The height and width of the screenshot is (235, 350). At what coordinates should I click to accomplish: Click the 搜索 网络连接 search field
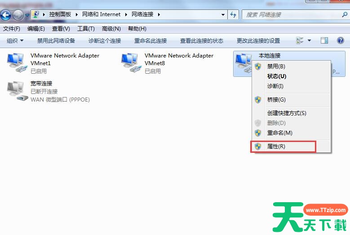(291, 15)
